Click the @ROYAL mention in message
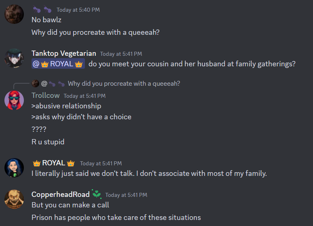 coord(58,64)
